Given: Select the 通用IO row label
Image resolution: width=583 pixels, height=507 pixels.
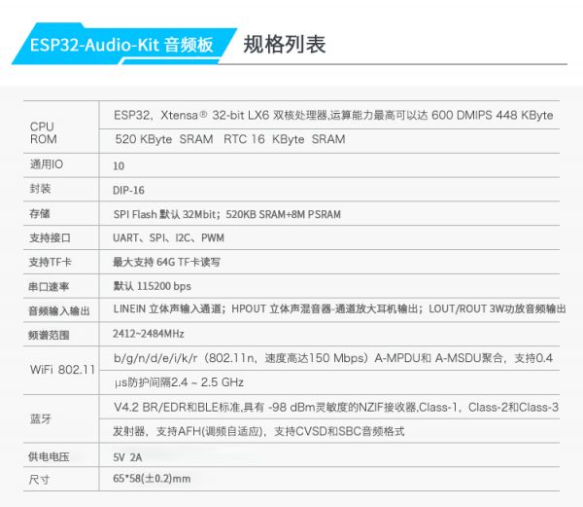Looking at the screenshot, I should pyautogui.click(x=46, y=165).
